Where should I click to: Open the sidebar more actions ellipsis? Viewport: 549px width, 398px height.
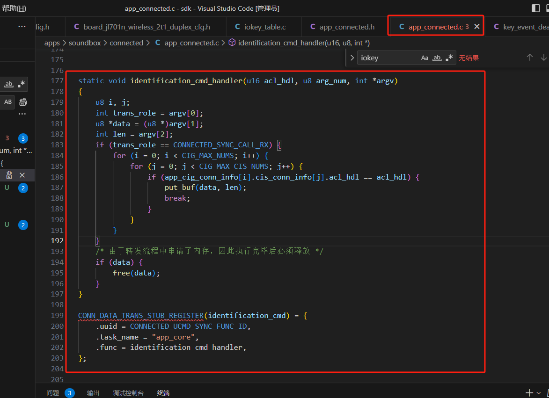22,27
